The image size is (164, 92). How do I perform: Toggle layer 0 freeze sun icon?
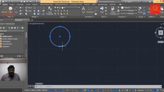(57, 8)
